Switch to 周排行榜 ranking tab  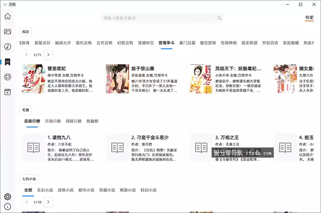click(73, 121)
